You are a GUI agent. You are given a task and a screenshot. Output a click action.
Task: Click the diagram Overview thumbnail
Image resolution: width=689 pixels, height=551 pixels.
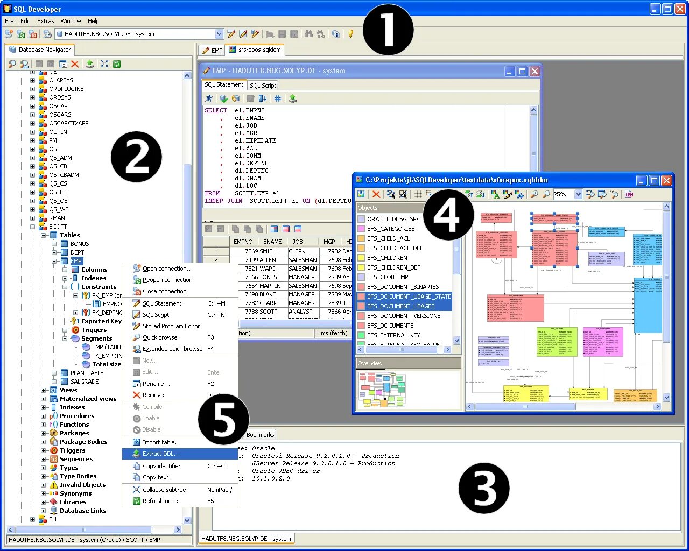pos(382,388)
